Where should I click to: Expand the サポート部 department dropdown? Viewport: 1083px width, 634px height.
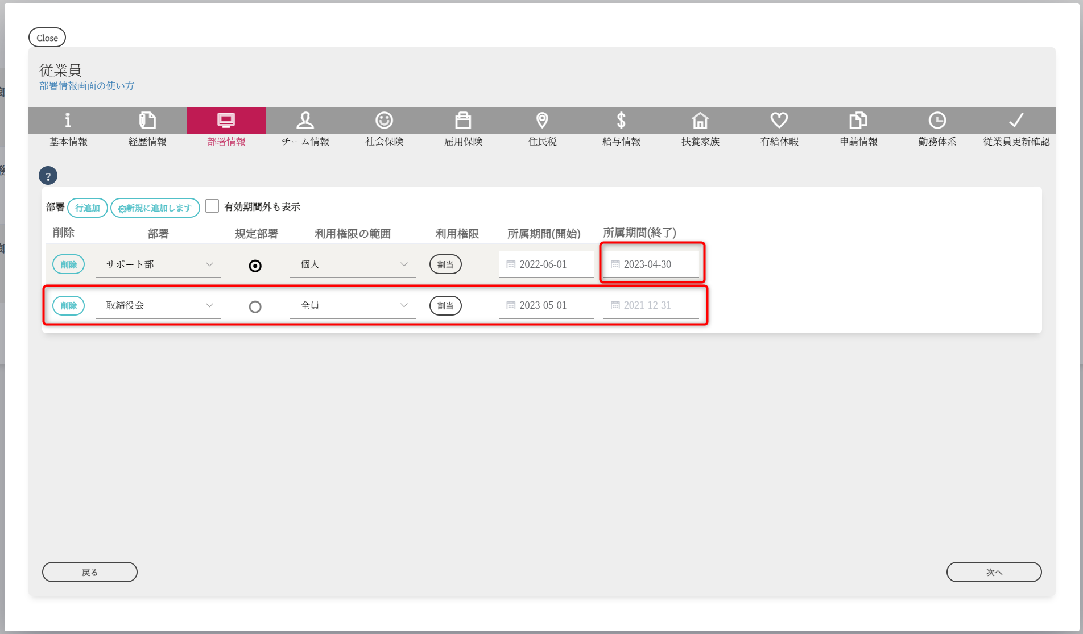(158, 264)
